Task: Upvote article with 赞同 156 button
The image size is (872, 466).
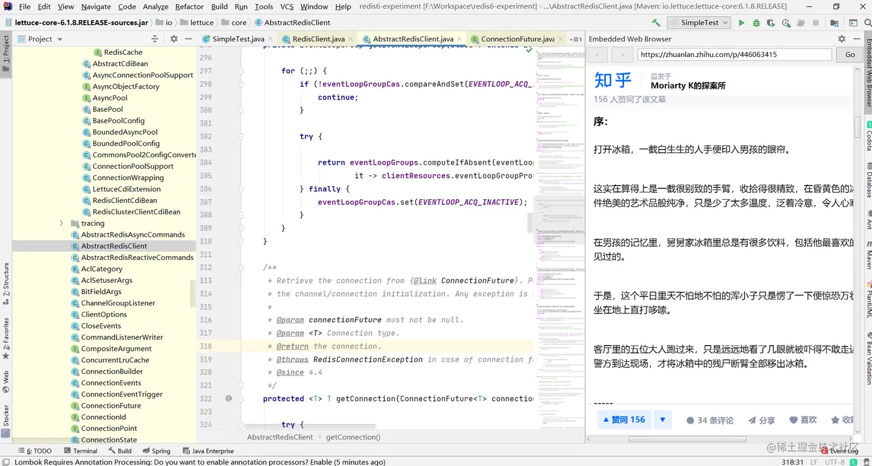Action: pyautogui.click(x=624, y=420)
